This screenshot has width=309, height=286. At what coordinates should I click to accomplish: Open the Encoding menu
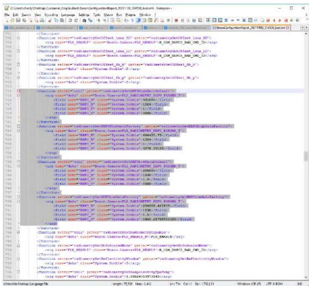tap(51, 15)
